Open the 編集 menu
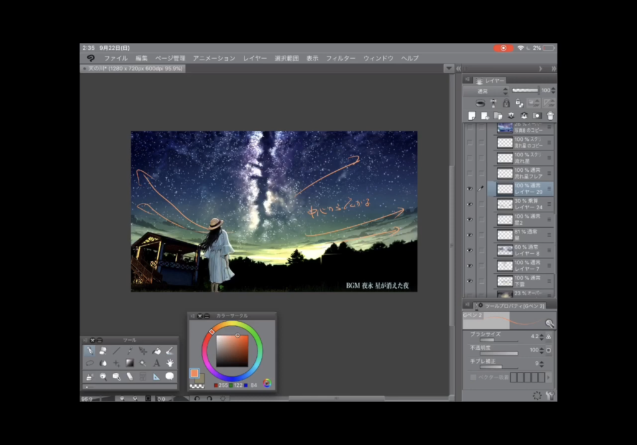 (x=141, y=59)
